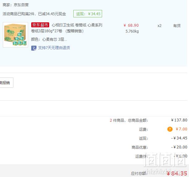189x177 pixels.
Task: Select payable total ¥84.35
Action: (x=177, y=173)
